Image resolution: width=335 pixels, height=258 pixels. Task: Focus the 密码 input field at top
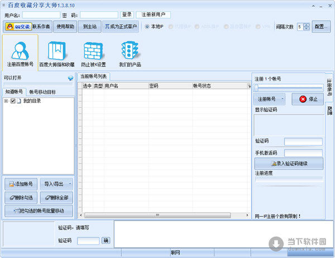coord(99,15)
